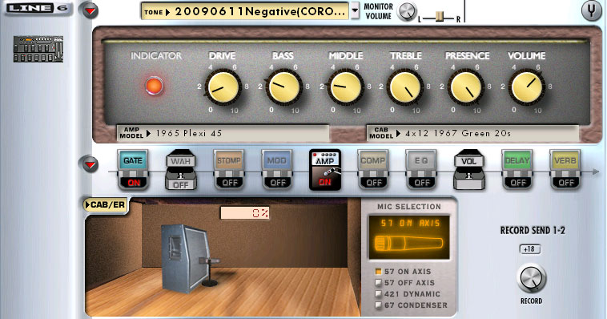607x319 pixels.
Task: Choose the 421 DYNAMIC mic option
Action: (x=408, y=294)
